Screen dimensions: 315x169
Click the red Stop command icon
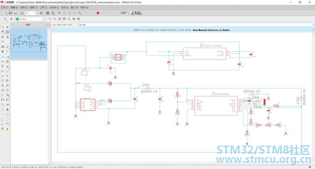[x=98, y=13]
